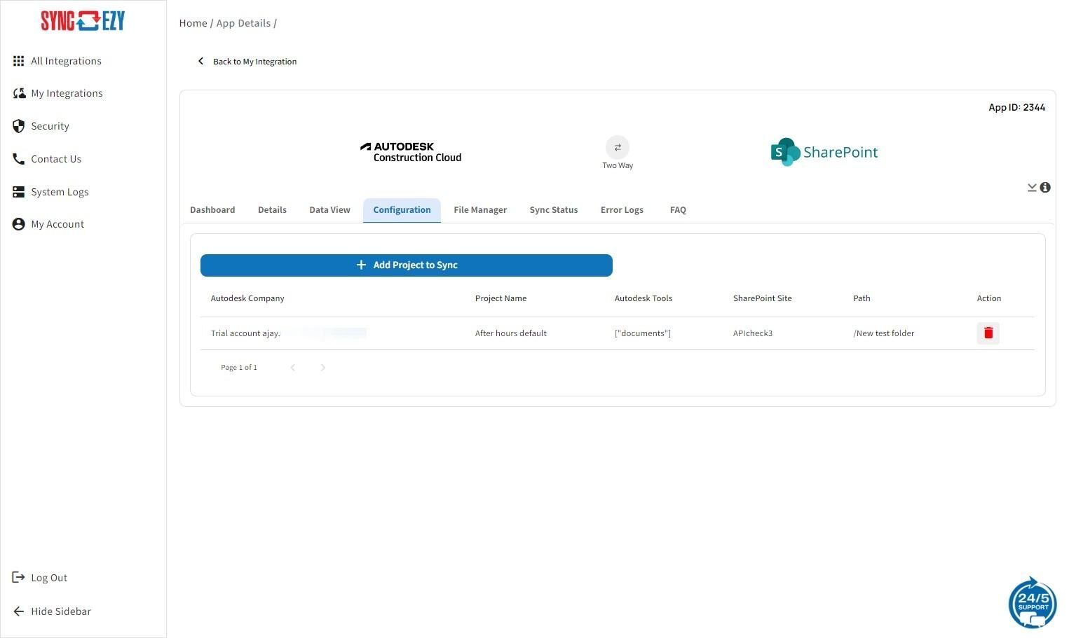Click the Action column header
Image resolution: width=1069 pixels, height=638 pixels.
989,298
